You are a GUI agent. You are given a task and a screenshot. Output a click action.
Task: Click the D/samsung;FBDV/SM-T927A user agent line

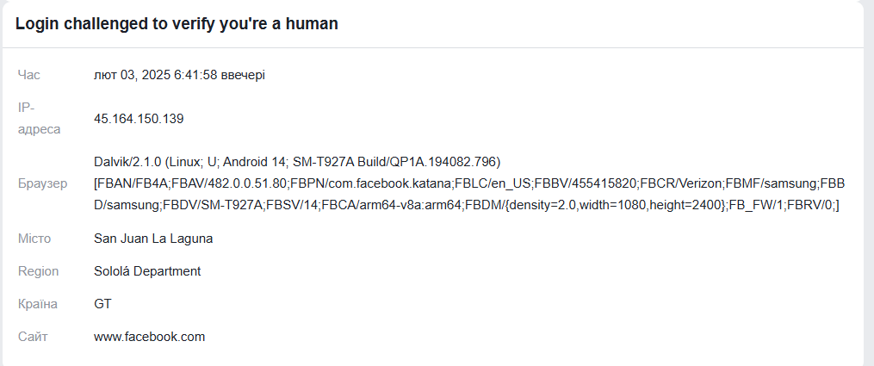tap(467, 206)
